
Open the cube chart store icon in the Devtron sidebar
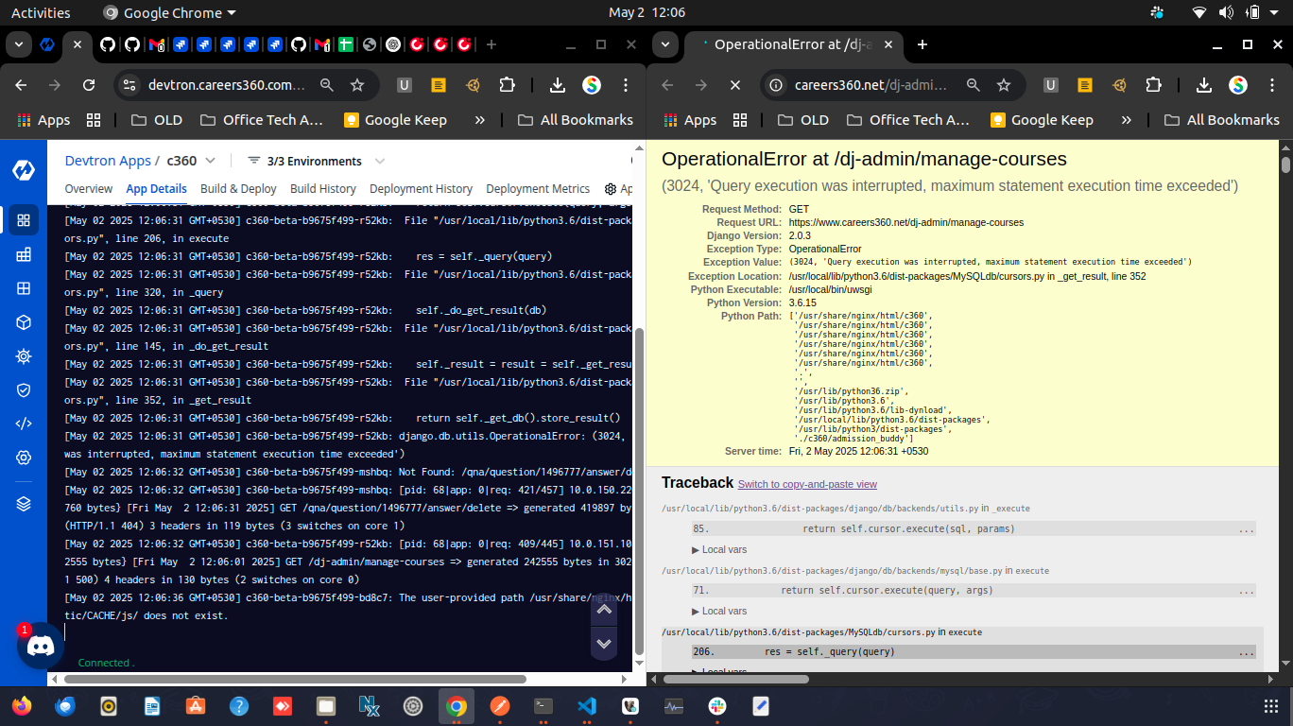pyautogui.click(x=24, y=322)
